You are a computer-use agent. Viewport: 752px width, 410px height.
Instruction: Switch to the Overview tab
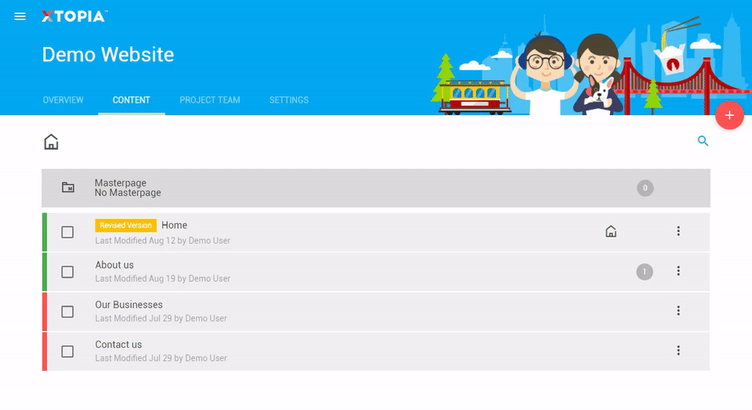[x=63, y=100]
